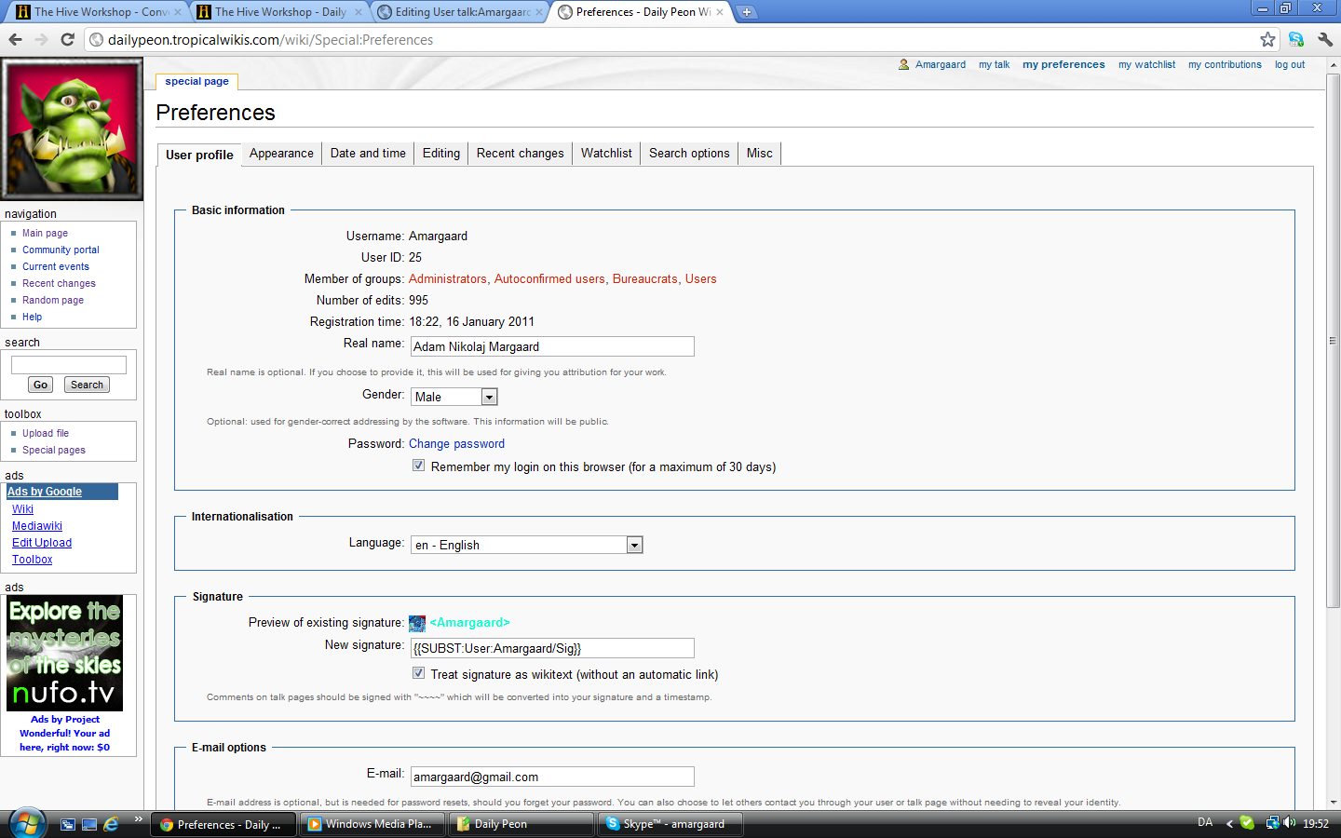Open the Skype extension icon in toolbar
The width and height of the screenshot is (1341, 838).
click(x=1296, y=39)
